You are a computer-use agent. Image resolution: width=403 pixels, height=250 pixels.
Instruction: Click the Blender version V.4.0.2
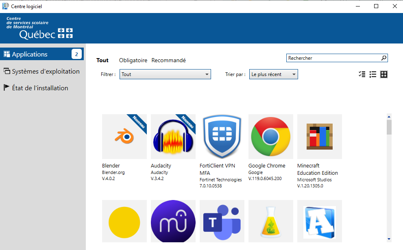click(x=109, y=178)
